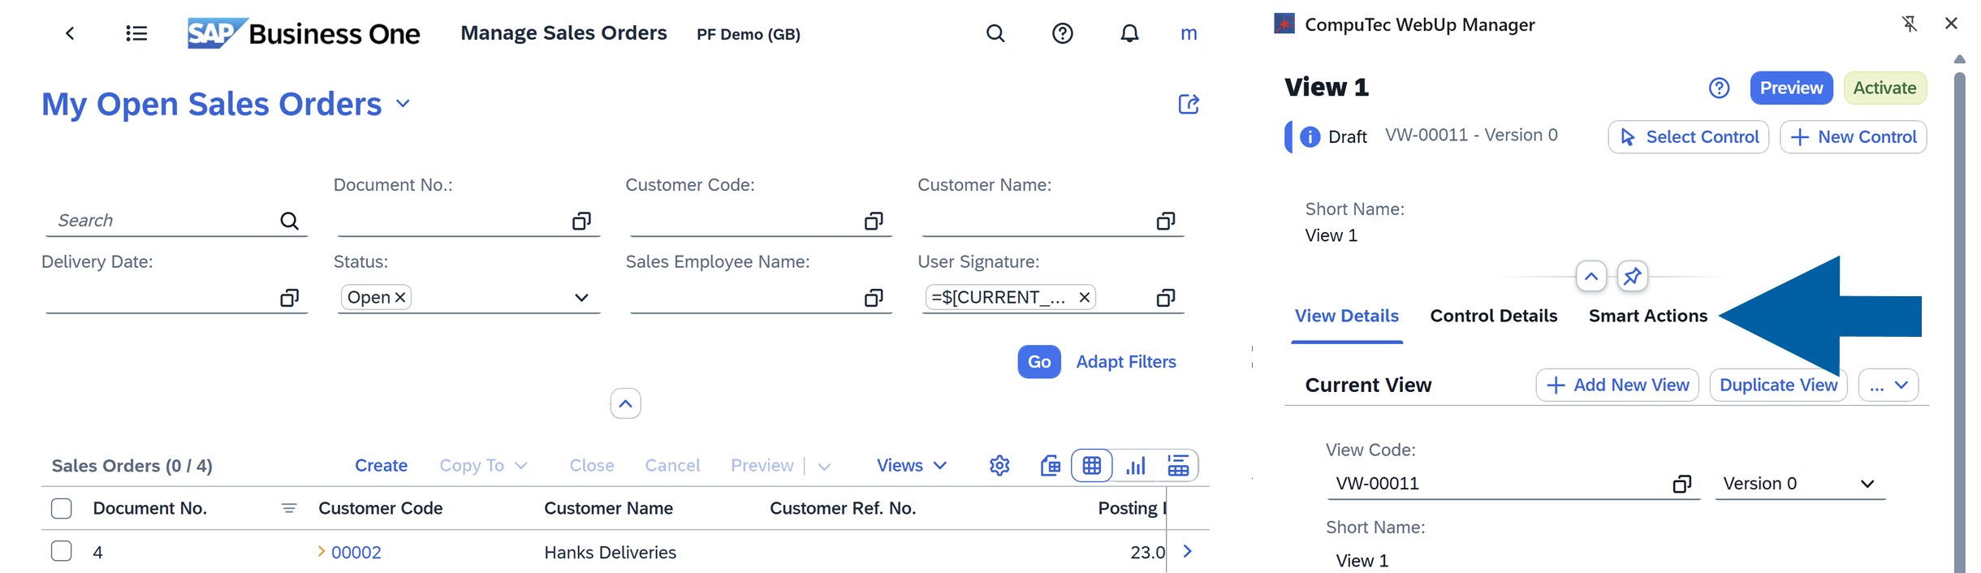The image size is (1981, 573).
Task: Open Adapt Filters
Action: [x=1125, y=362]
